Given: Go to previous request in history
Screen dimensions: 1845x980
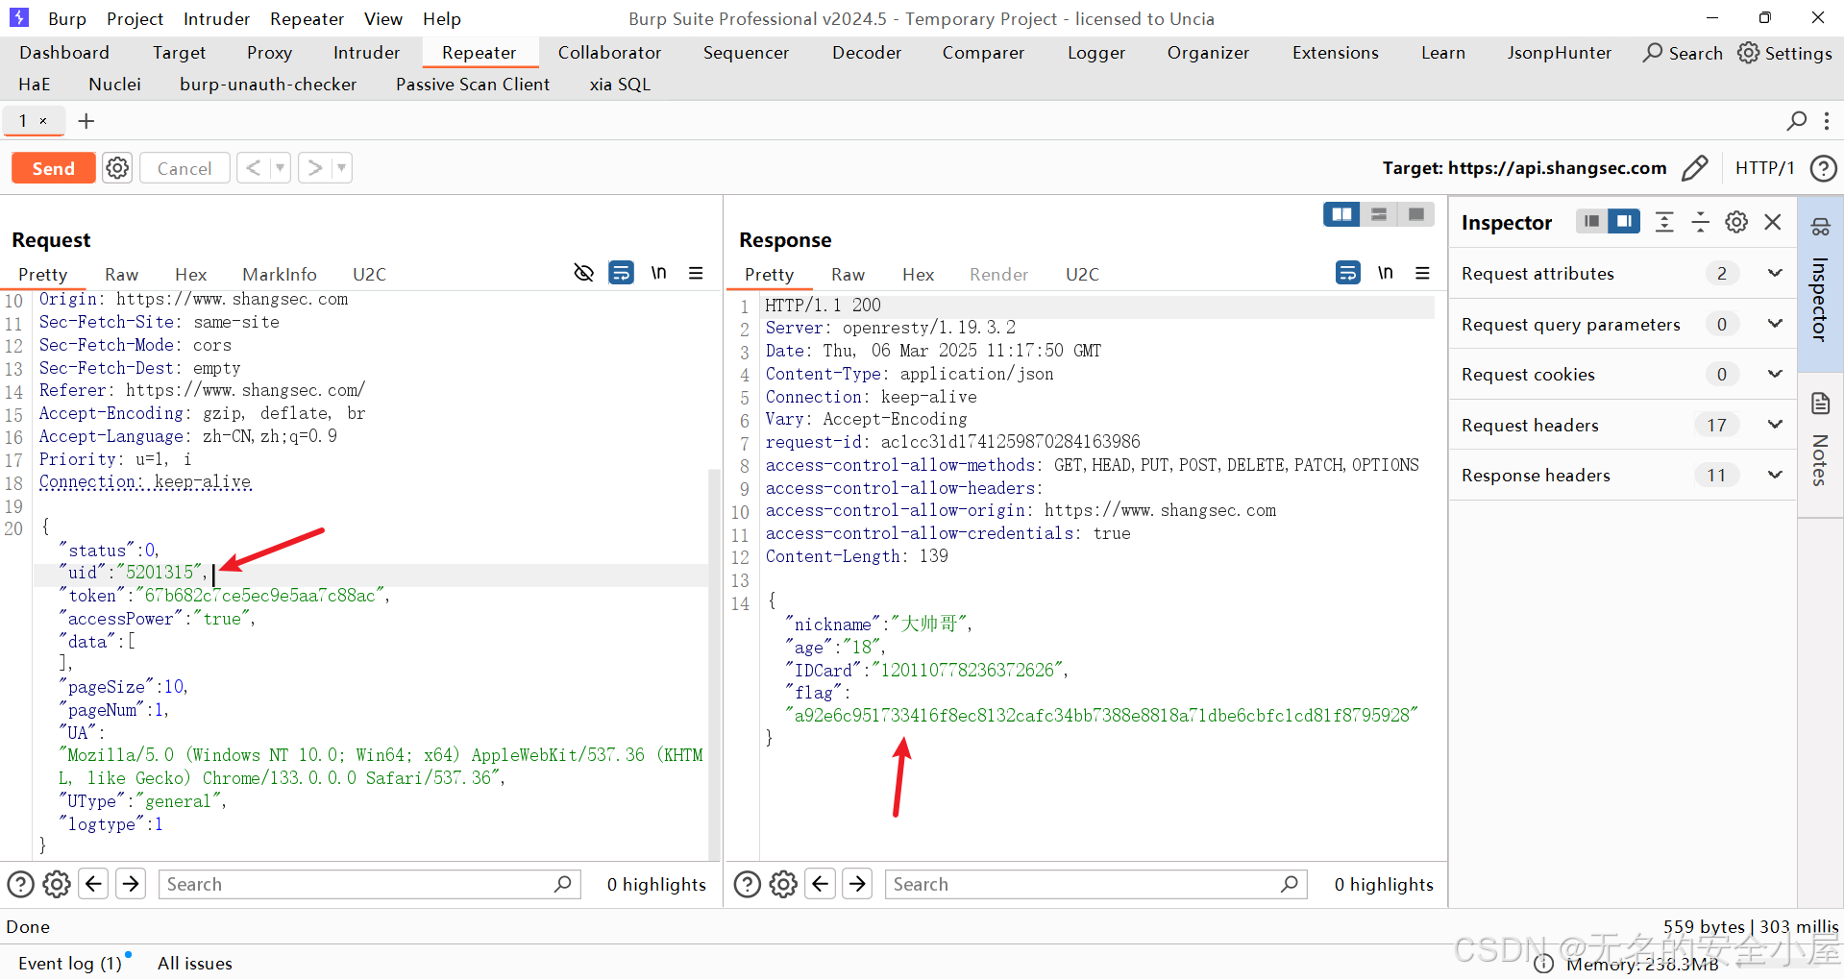Looking at the screenshot, I should pos(253,168).
